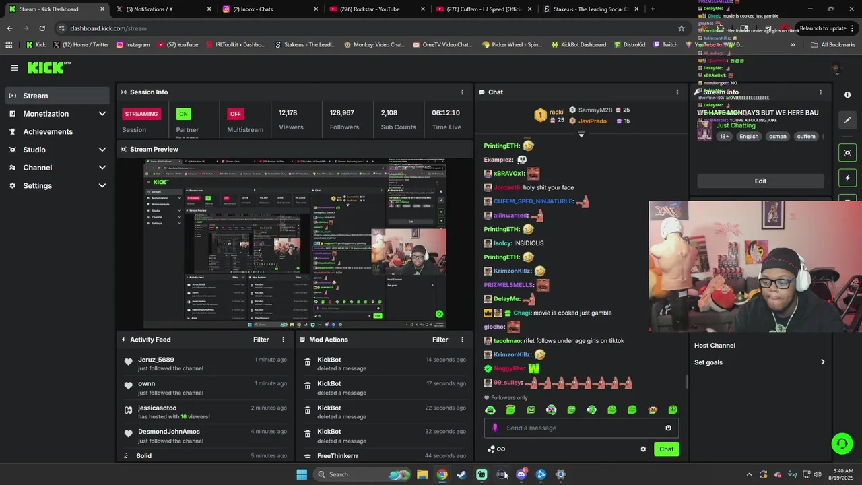This screenshot has width=862, height=485.
Task: Switch to the Rockstar - YouTube browser tab
Action: click(x=376, y=9)
